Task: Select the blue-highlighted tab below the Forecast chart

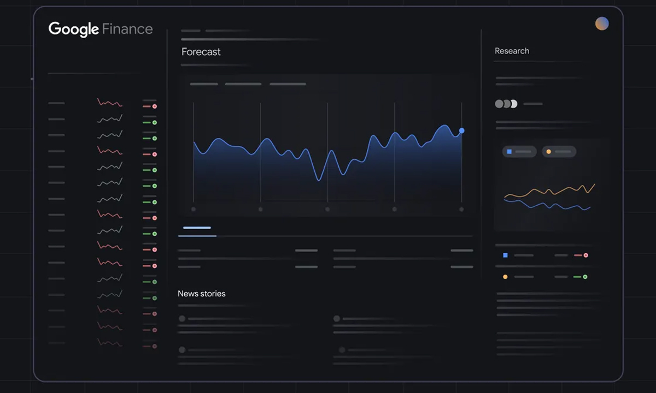Action: coord(197,228)
